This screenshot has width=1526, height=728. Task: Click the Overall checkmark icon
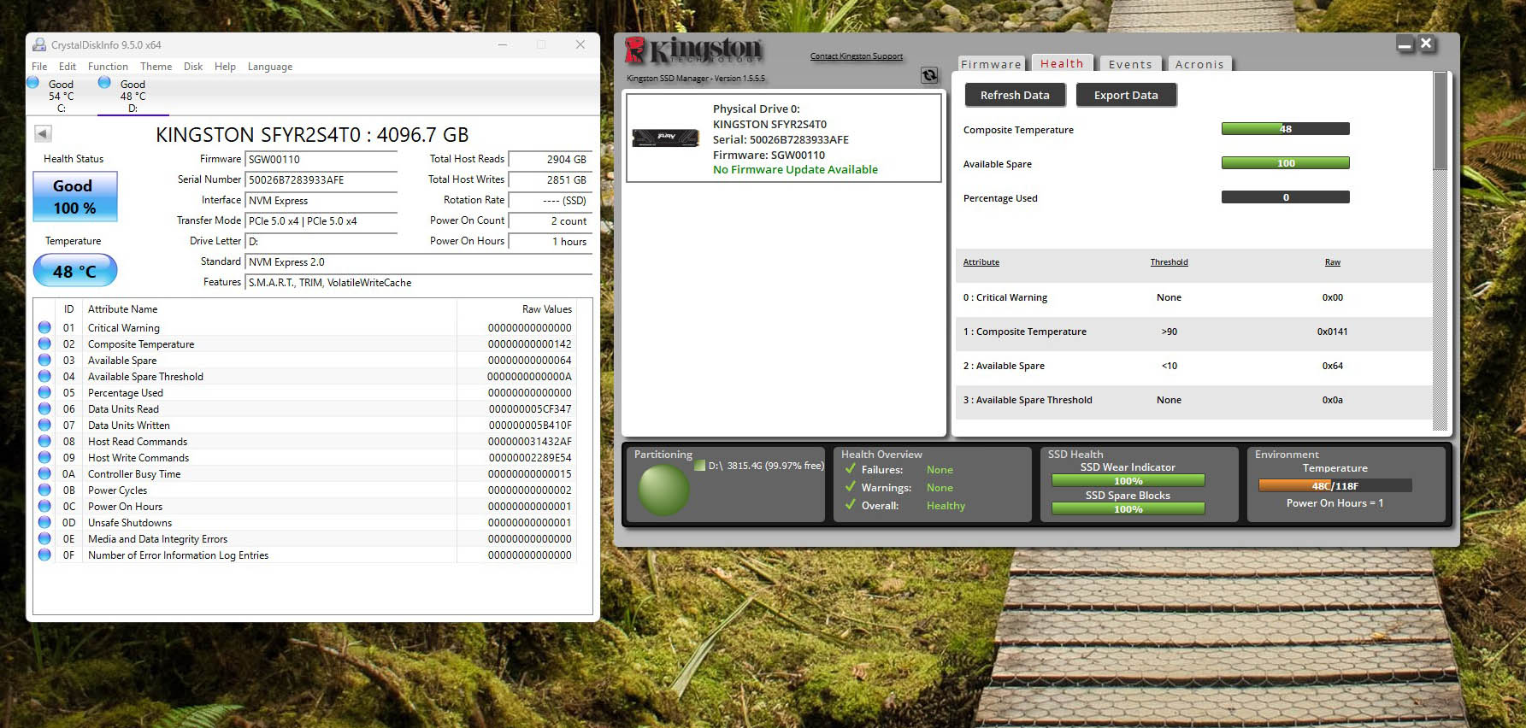851,505
